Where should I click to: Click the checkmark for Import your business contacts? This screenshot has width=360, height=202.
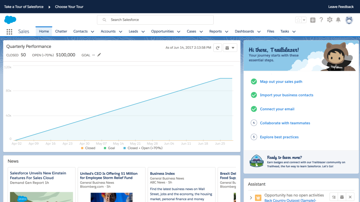click(x=254, y=95)
